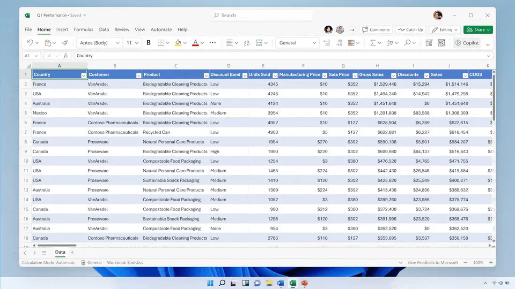Open the Units Sold filter dropdown
Screen dimensions: 515x289
coord(275,75)
